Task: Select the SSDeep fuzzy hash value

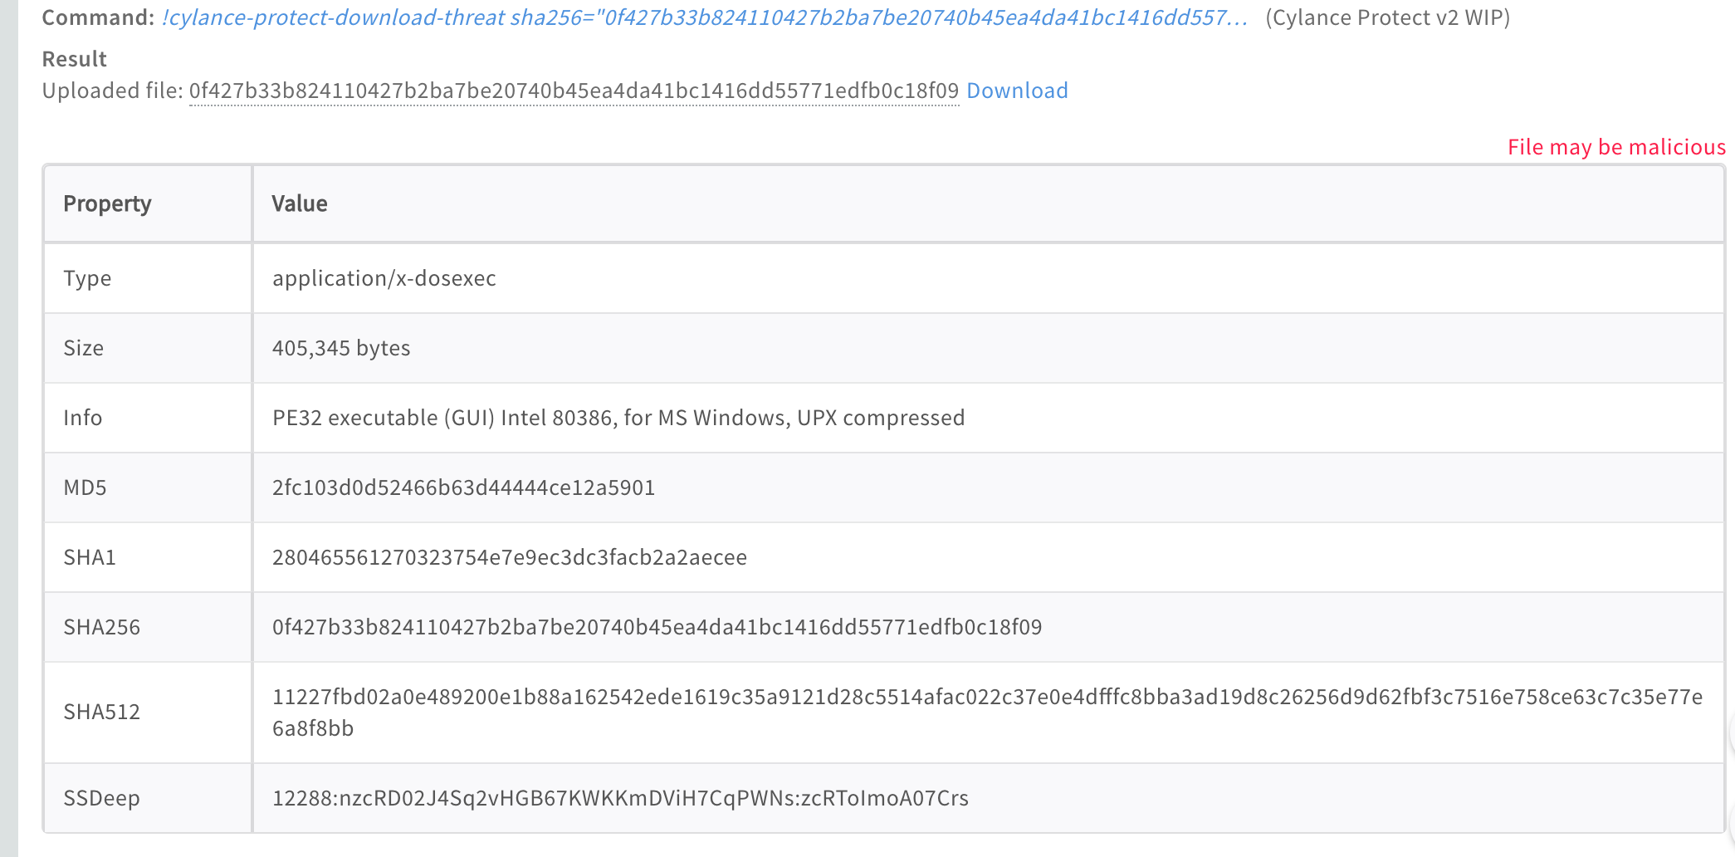Action: 620,798
